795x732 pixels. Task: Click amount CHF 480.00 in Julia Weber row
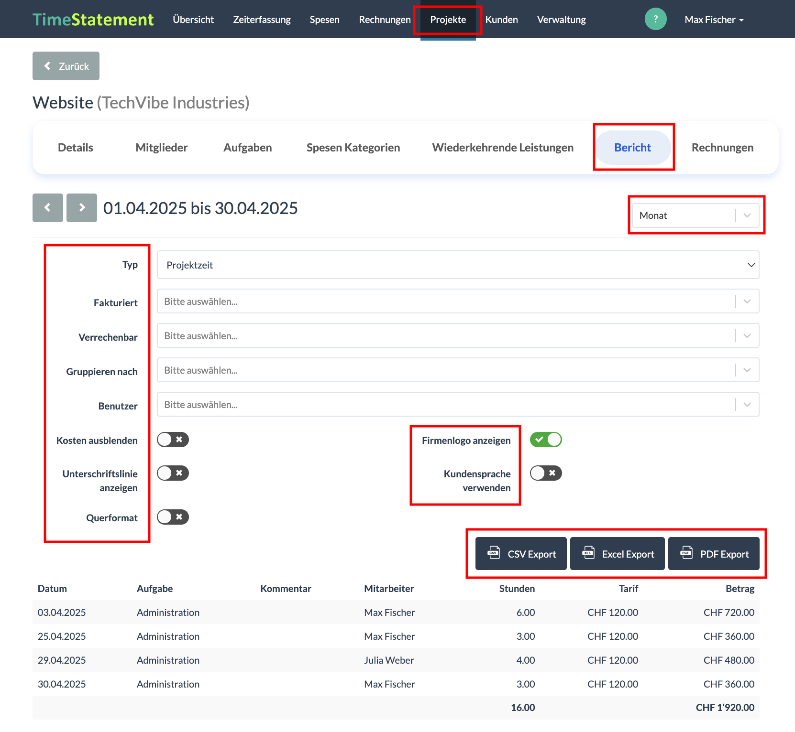tap(729, 660)
